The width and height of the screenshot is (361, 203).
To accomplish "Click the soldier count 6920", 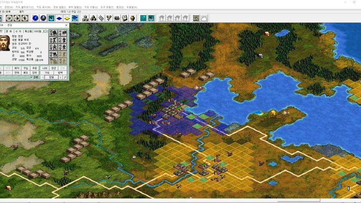I will click(39, 56).
